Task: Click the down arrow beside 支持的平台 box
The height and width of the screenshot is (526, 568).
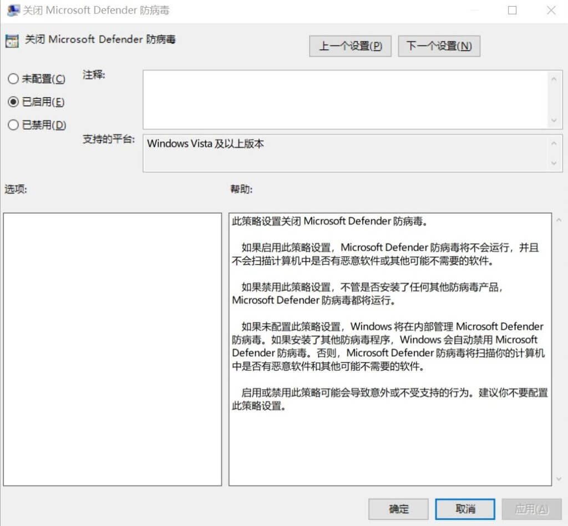Action: pyautogui.click(x=555, y=163)
